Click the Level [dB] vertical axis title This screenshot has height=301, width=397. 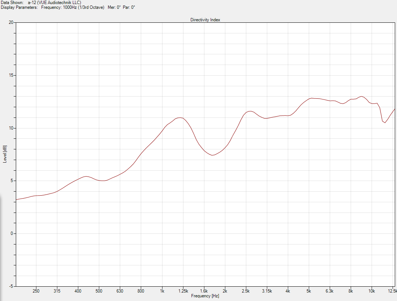[x=5, y=154]
